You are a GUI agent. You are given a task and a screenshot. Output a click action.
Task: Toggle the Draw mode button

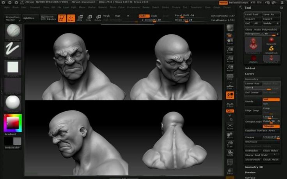tap(71, 18)
